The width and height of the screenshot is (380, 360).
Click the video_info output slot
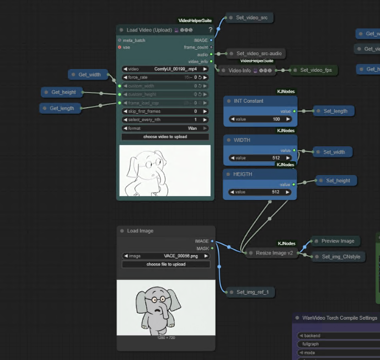tap(211, 61)
